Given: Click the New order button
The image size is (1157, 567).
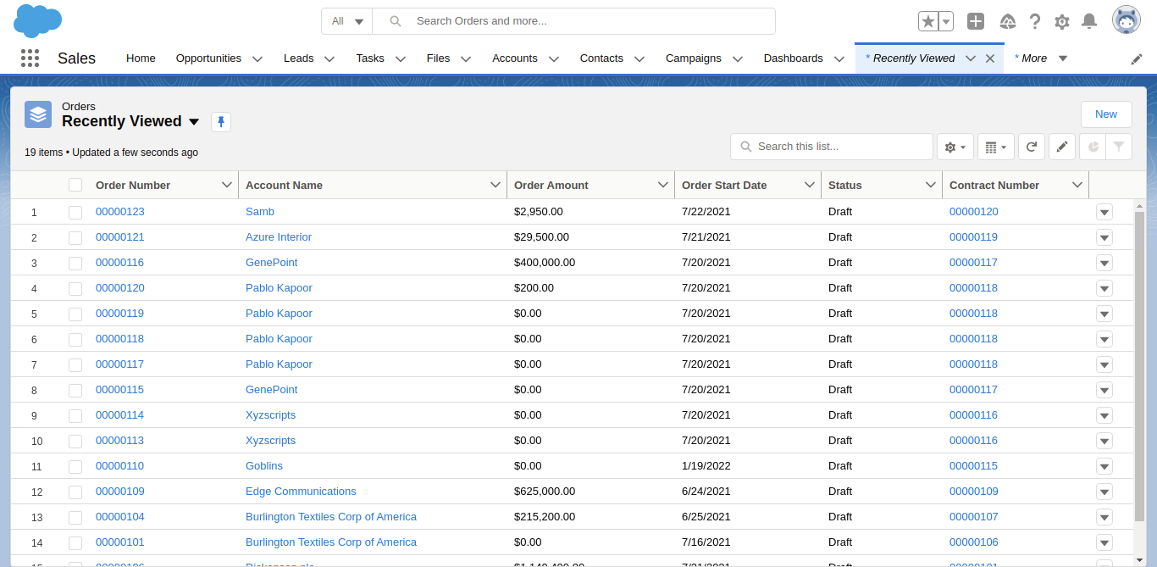Looking at the screenshot, I should tap(1106, 114).
